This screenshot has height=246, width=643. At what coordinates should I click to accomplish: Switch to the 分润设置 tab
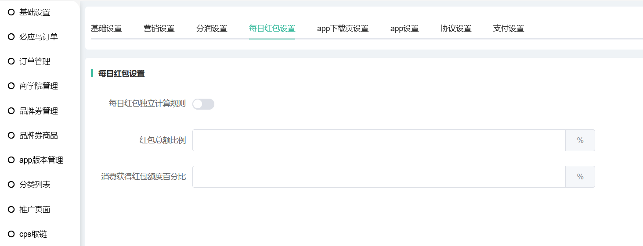pos(212,29)
